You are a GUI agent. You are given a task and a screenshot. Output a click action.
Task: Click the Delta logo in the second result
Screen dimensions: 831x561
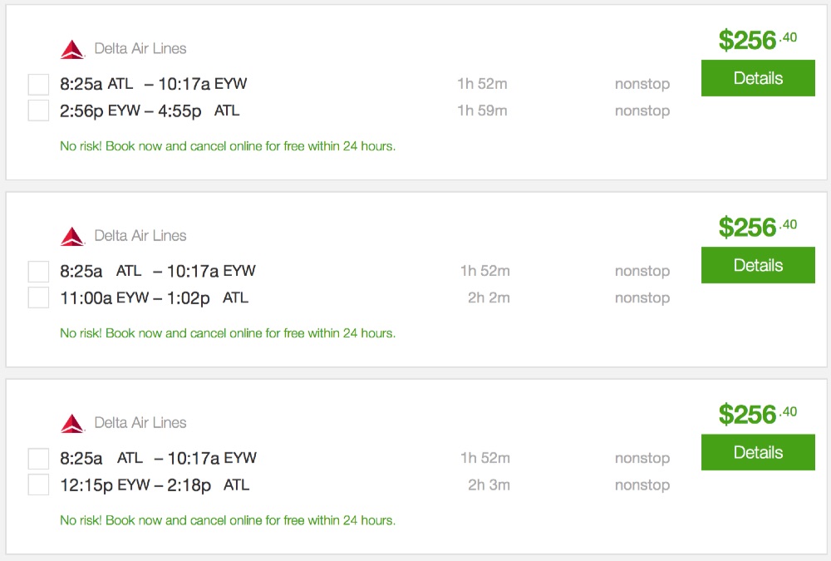click(72, 237)
